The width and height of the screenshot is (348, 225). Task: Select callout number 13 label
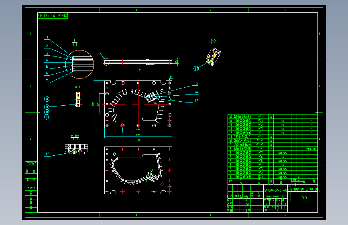pyautogui.click(x=196, y=83)
